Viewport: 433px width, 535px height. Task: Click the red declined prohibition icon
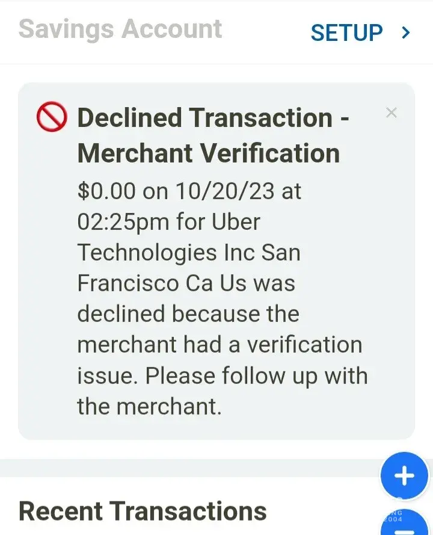click(52, 117)
